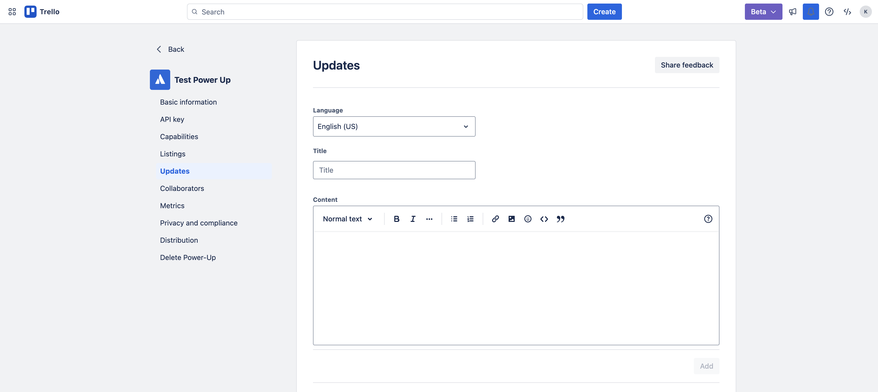Insert a numbered list
Viewport: 878px width, 392px height.
click(470, 219)
